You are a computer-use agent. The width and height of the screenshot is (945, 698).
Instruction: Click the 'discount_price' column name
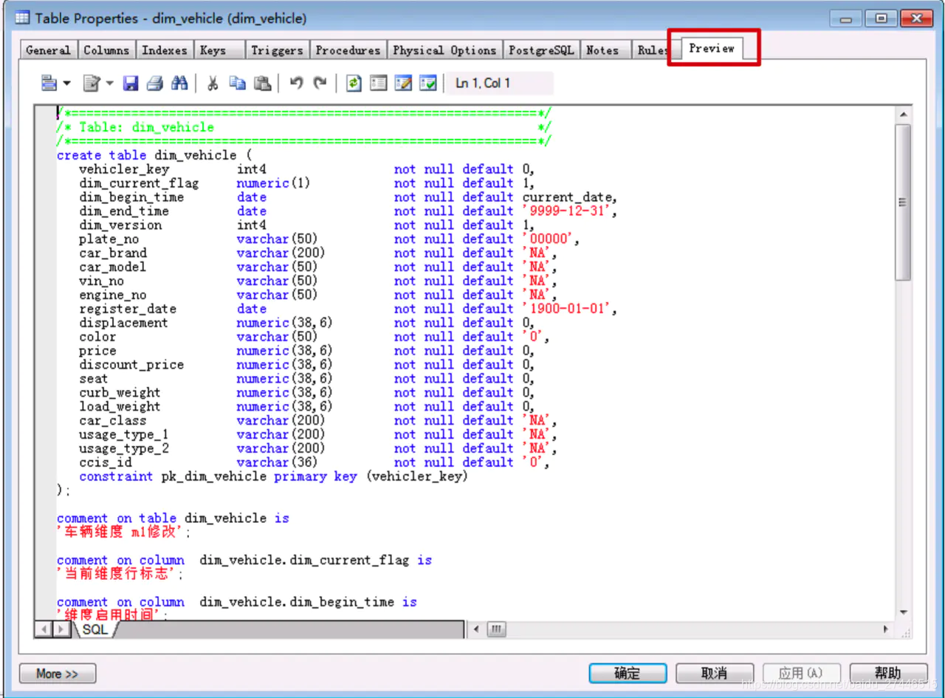tap(131, 365)
